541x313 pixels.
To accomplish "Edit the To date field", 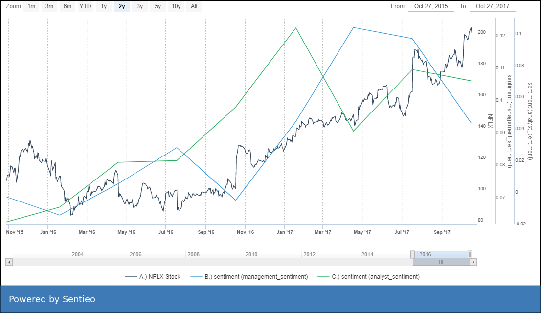I will pos(493,6).
